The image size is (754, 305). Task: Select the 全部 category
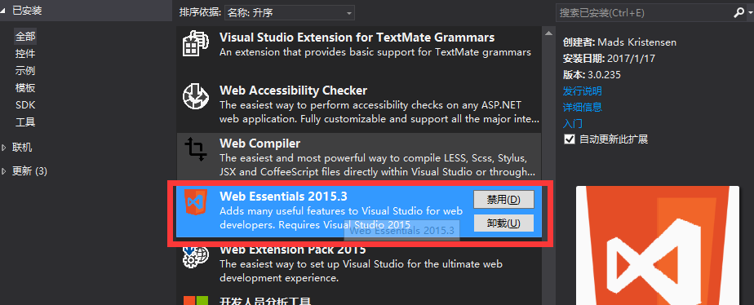tap(25, 36)
